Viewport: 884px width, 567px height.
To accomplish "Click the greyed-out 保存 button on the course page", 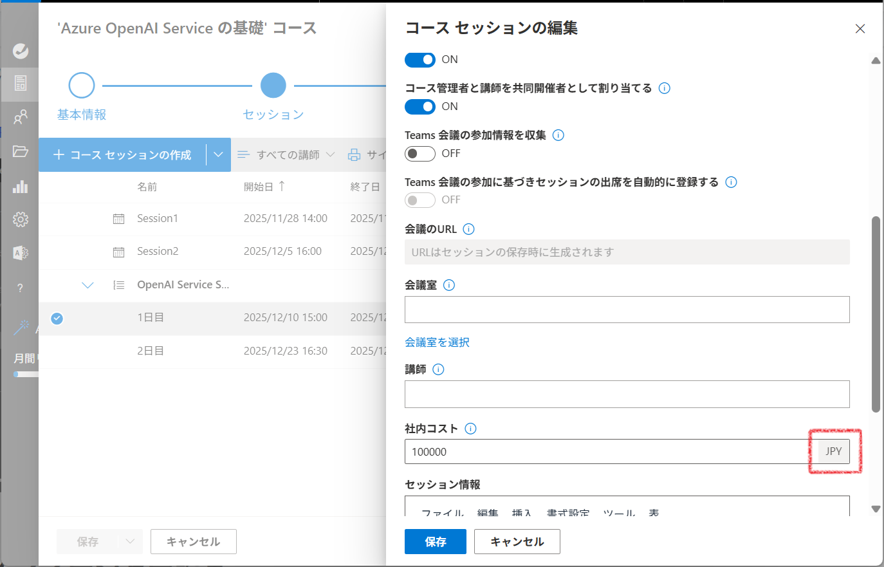I will pyautogui.click(x=87, y=542).
